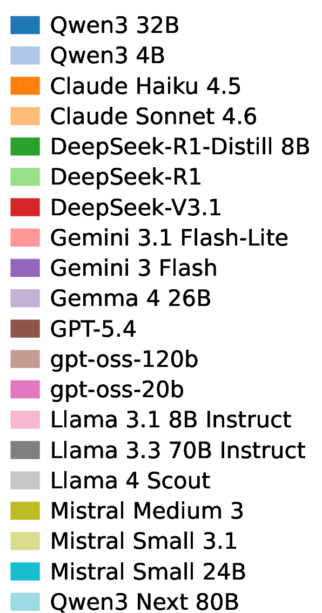Select the light orange Claude Sonnet 4.6 swatch
Screen dimensions: 322x613
pyautogui.click(x=25, y=116)
